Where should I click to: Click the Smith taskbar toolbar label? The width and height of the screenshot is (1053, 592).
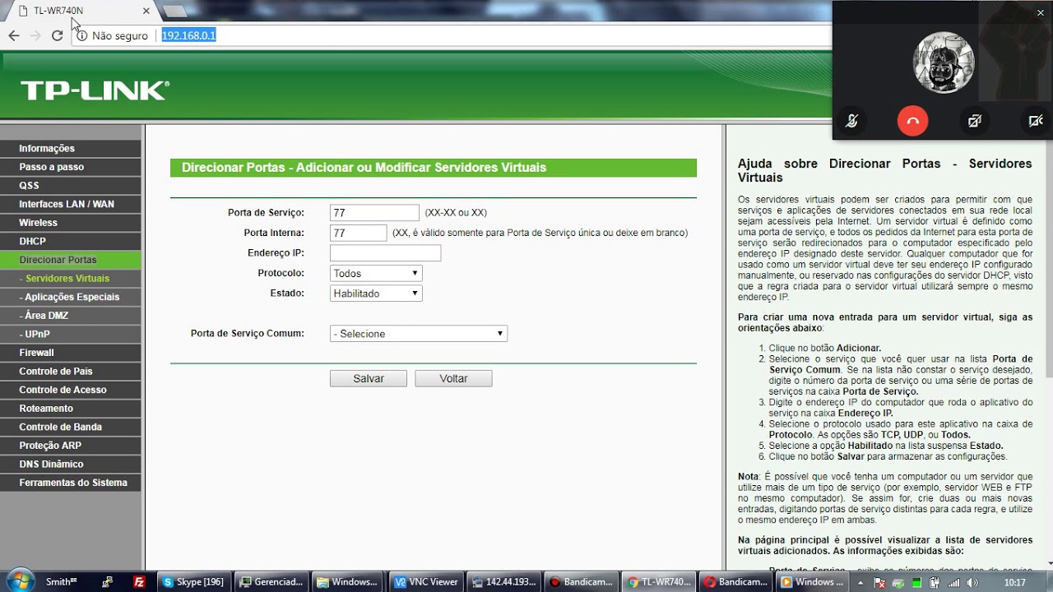point(62,581)
